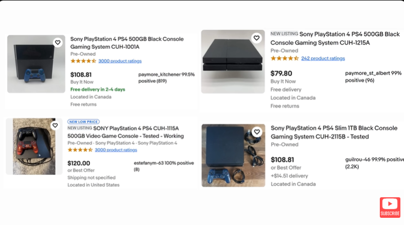Select flat black PS4 console thumbnail
404x225 pixels.
tap(233, 62)
